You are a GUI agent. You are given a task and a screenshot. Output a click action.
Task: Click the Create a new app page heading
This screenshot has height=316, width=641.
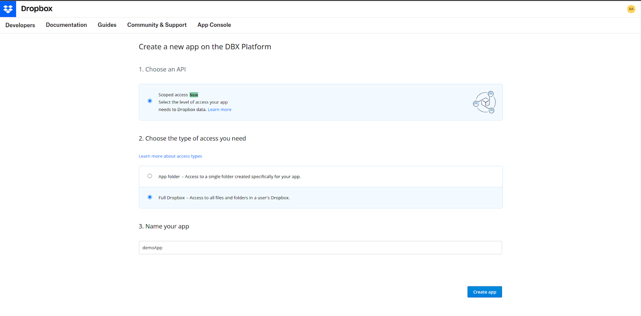point(205,47)
